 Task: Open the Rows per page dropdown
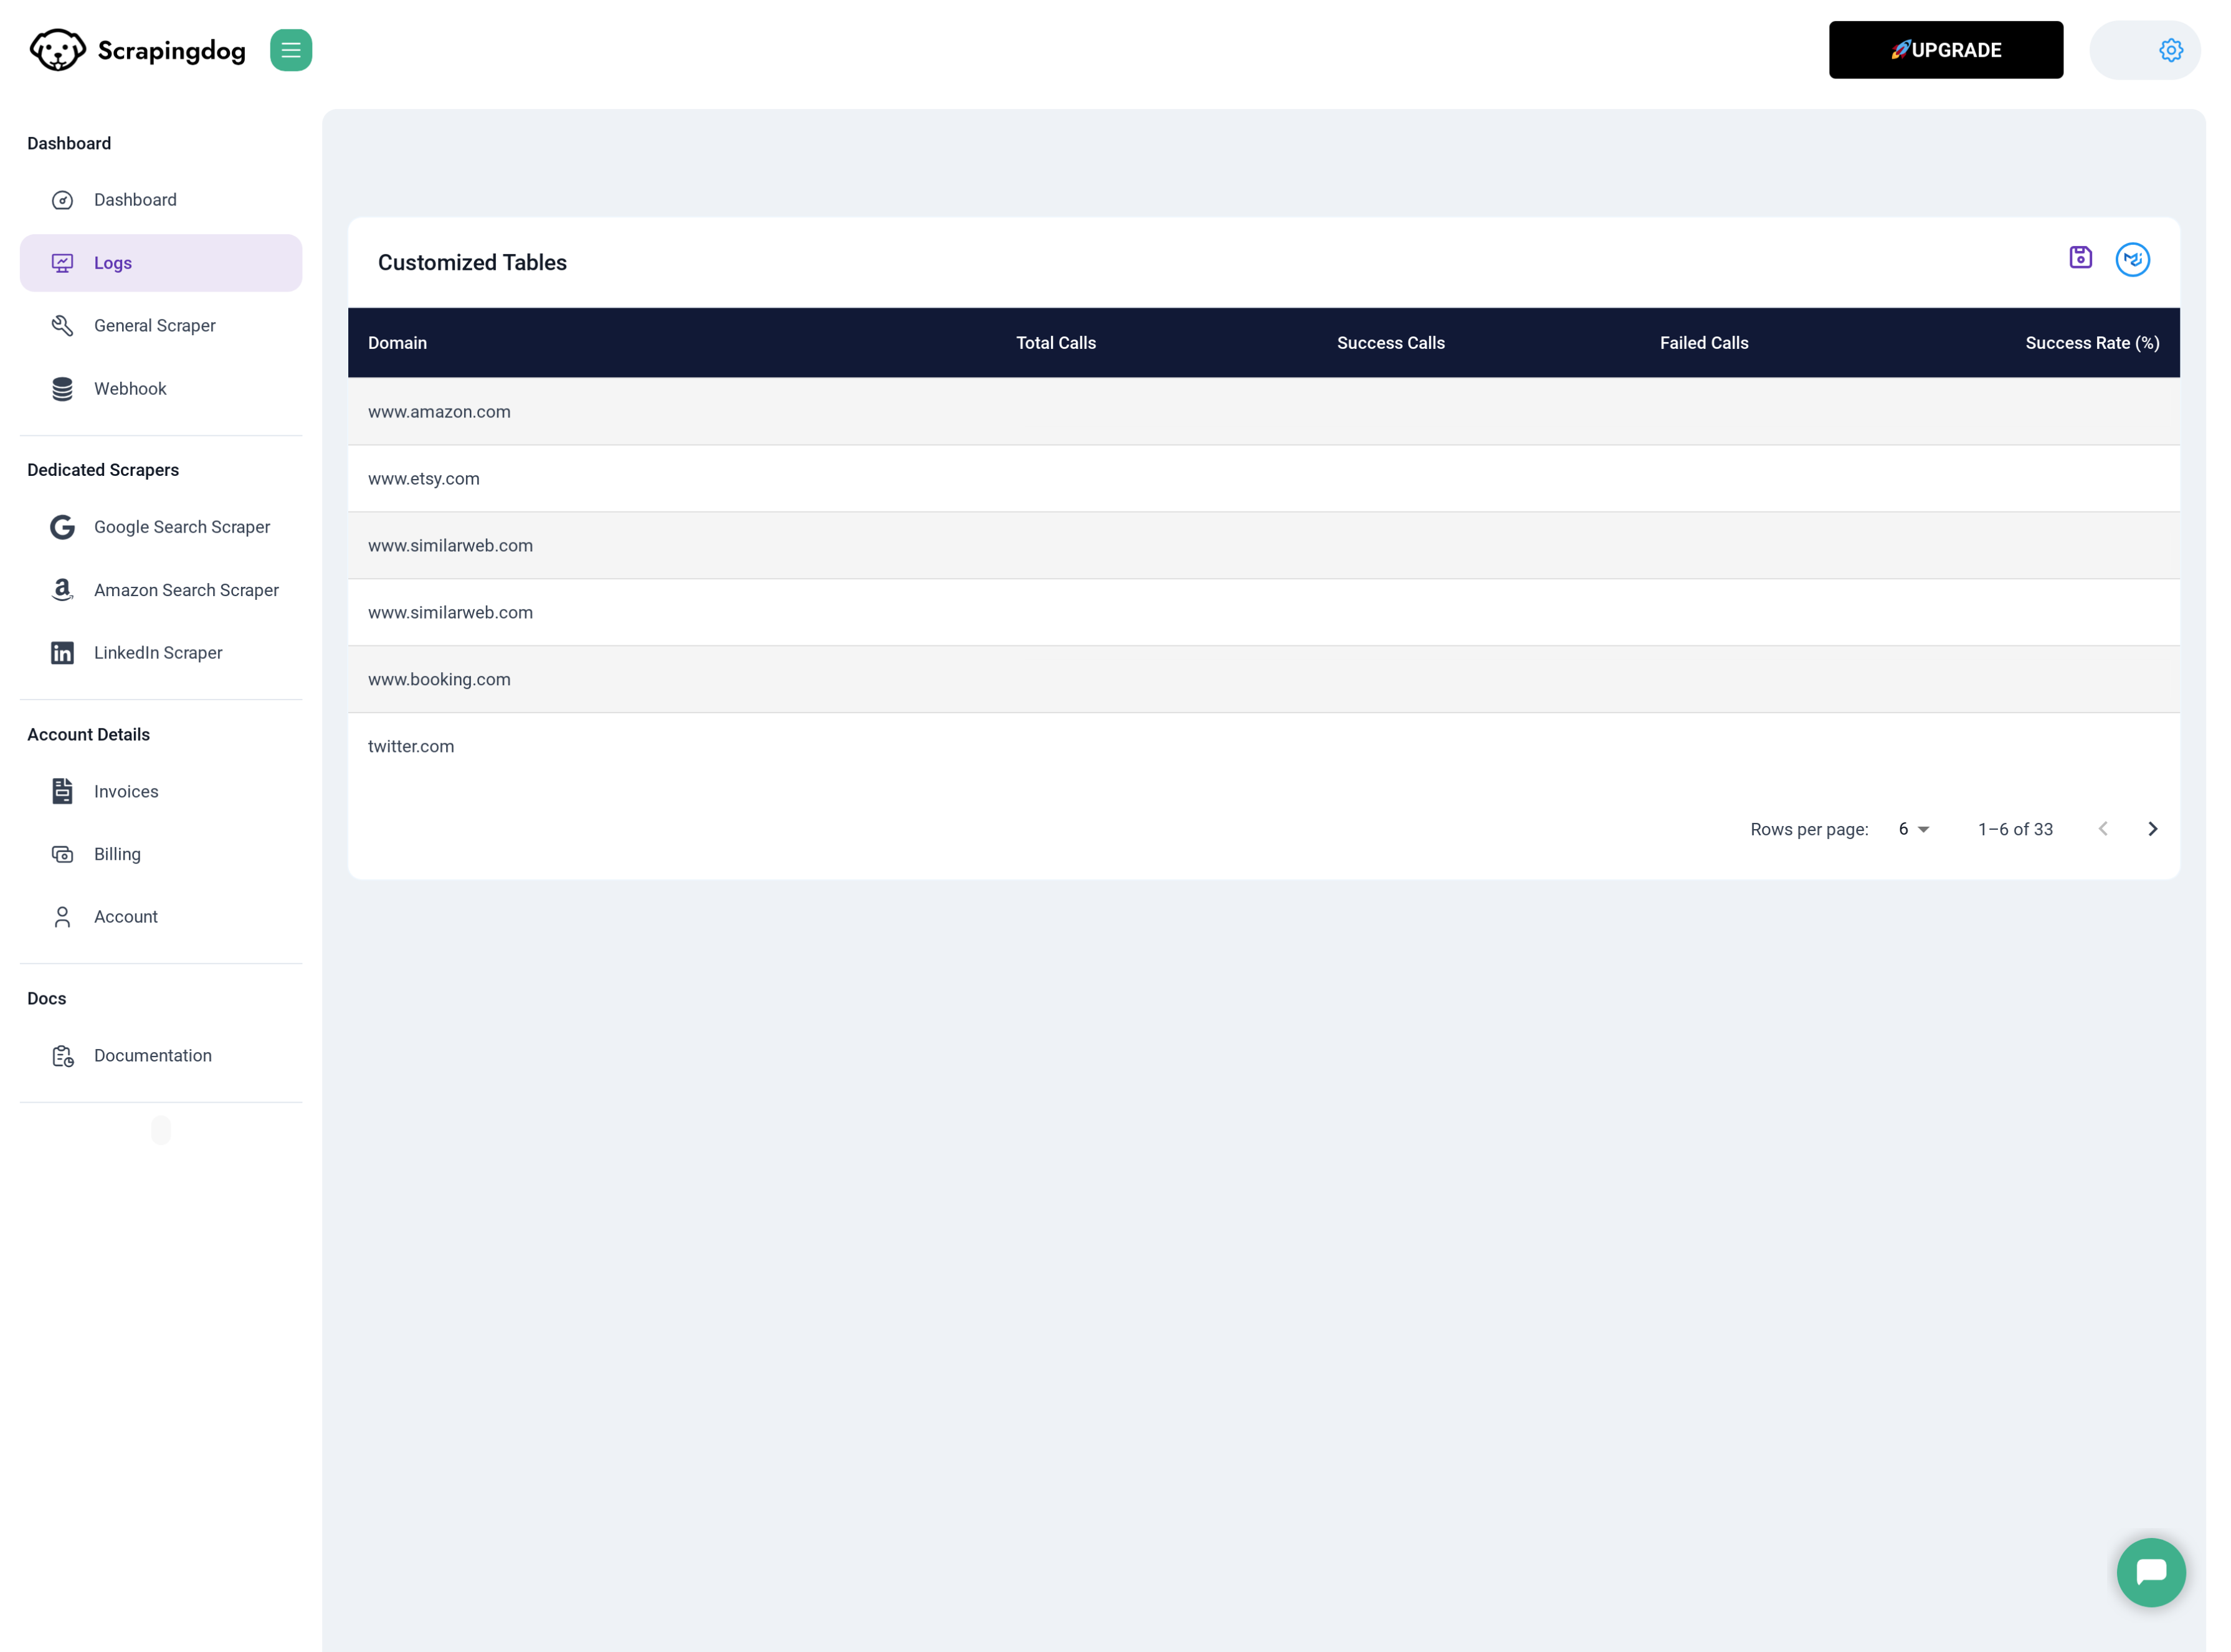(1913, 829)
